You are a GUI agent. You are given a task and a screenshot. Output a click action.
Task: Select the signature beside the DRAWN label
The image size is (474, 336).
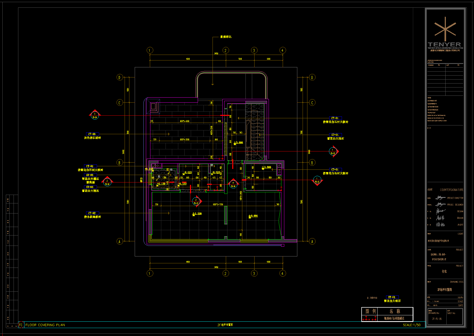[440, 218]
